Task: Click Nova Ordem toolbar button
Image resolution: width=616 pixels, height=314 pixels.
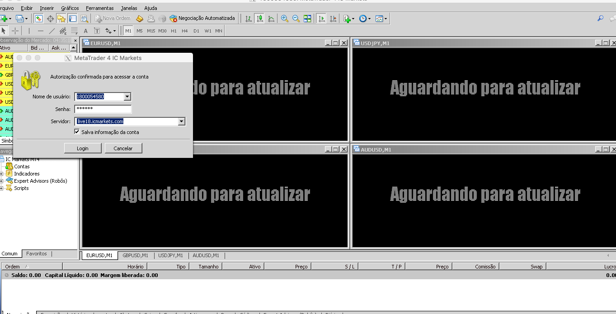Action: (x=113, y=18)
